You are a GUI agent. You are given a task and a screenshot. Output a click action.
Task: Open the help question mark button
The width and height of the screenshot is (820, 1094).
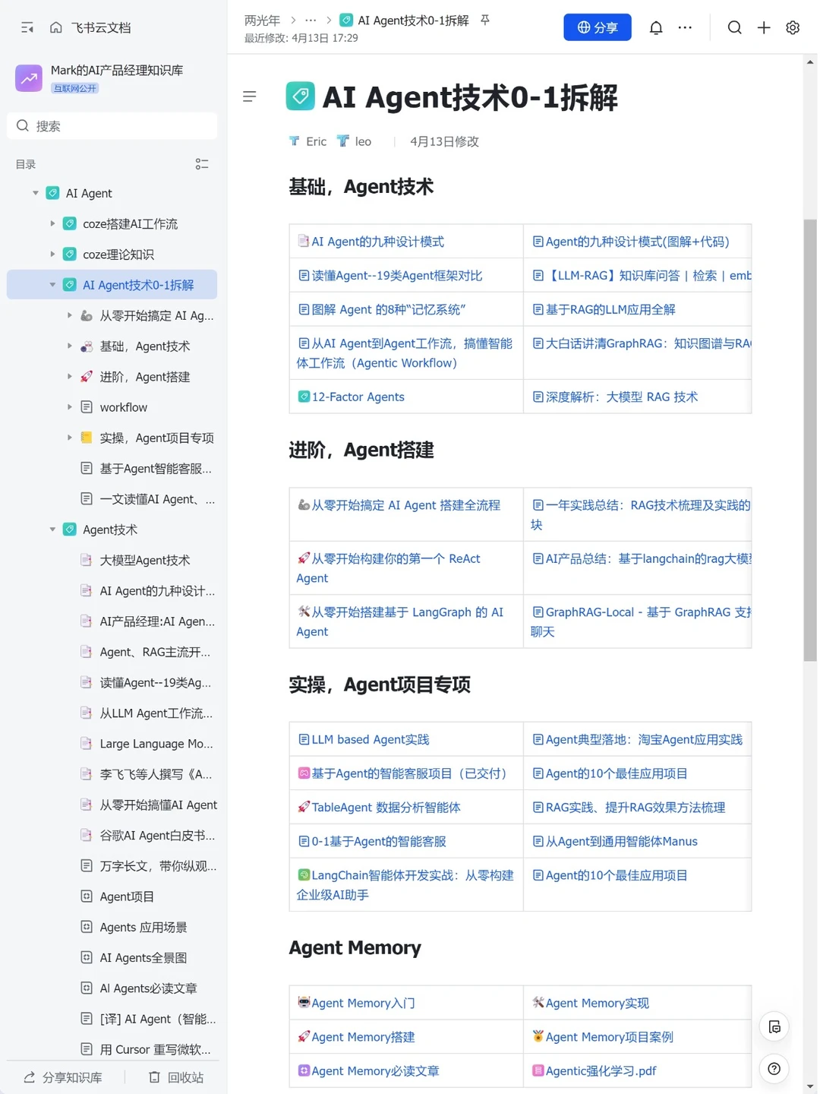point(774,1069)
